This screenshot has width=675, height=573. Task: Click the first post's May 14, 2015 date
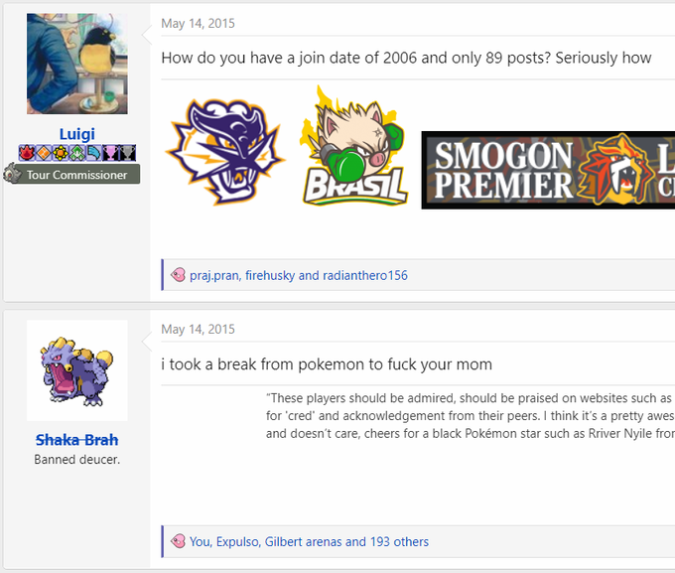198,24
